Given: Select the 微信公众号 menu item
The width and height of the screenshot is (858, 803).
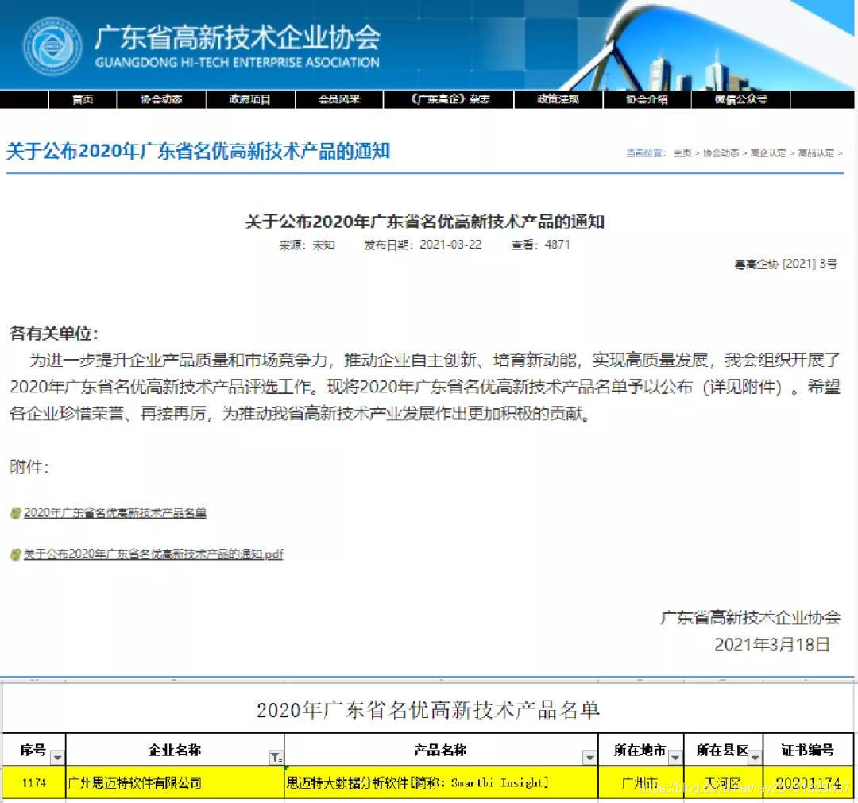Looking at the screenshot, I should pyautogui.click(x=740, y=99).
